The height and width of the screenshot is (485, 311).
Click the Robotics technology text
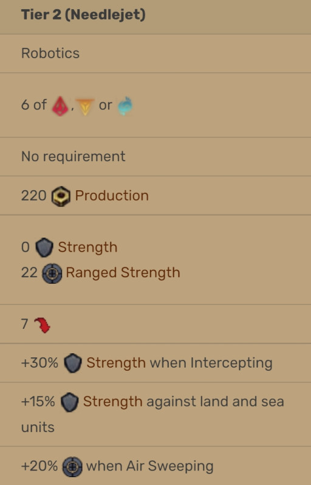[50, 53]
